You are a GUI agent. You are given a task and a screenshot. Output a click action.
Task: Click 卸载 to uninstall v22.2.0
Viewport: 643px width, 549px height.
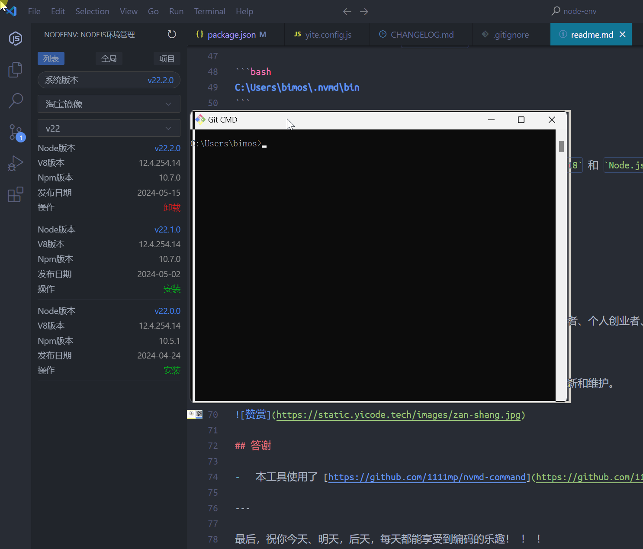point(172,207)
